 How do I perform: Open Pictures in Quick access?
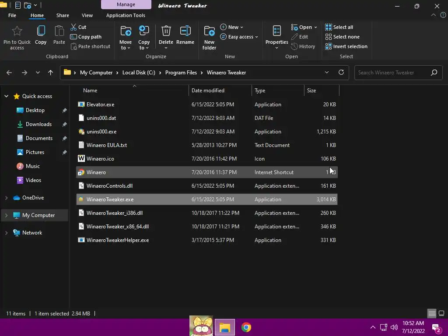[x=35, y=152]
